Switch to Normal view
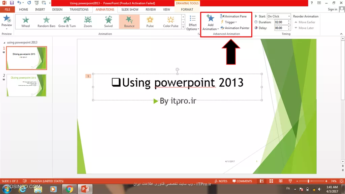The image size is (345, 194). pos(261,181)
